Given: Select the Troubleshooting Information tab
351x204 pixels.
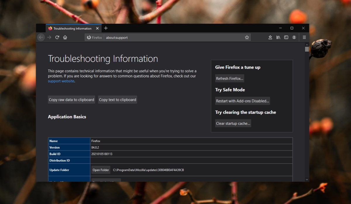Looking at the screenshot, I should tap(73, 28).
